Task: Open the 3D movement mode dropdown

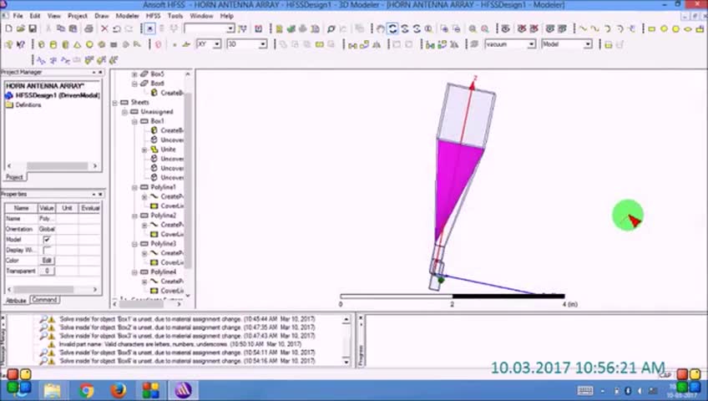Action: [x=262, y=44]
